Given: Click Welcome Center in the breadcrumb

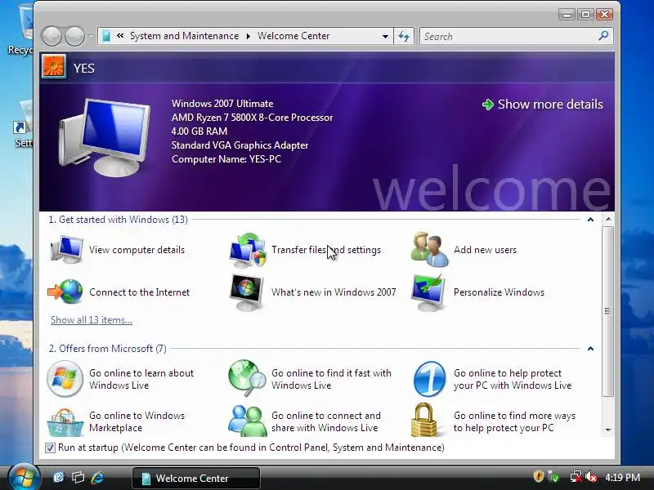Looking at the screenshot, I should [x=293, y=36].
